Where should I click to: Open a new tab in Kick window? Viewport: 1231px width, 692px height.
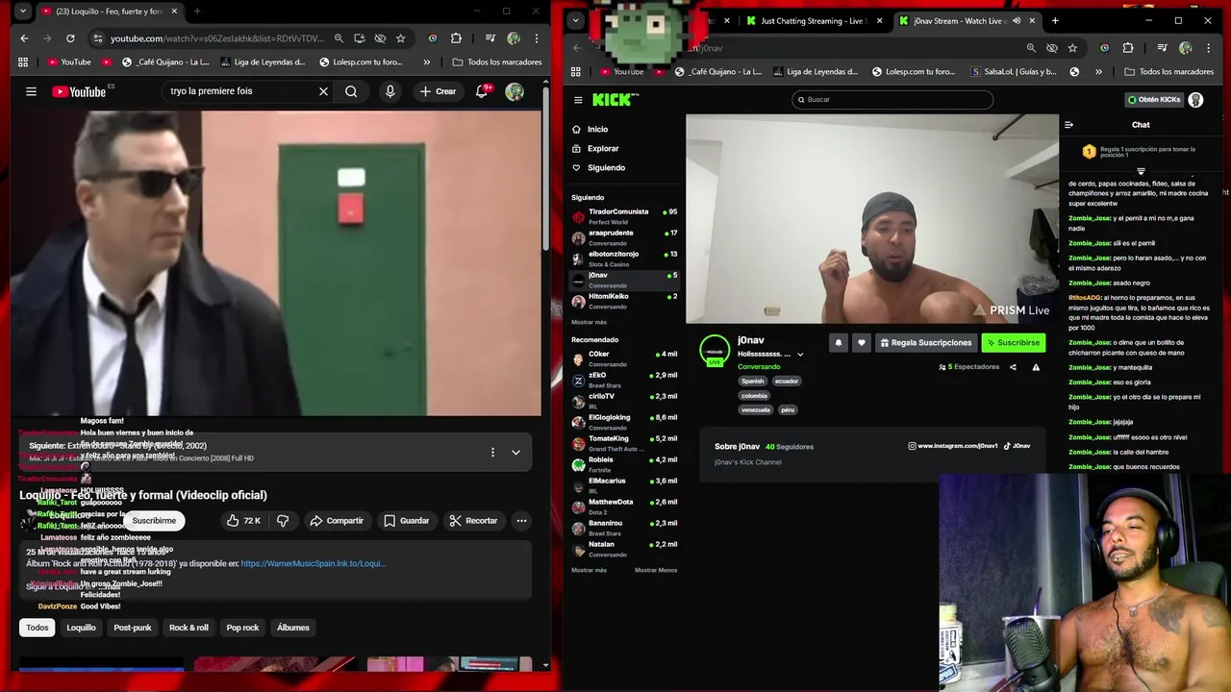click(1055, 20)
